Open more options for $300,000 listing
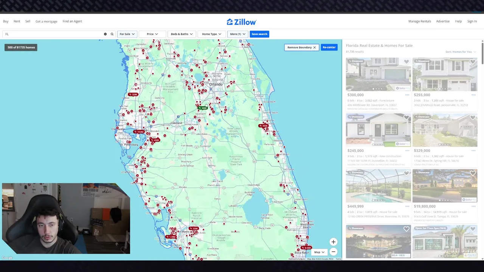Screen dimensions: 484x272 coord(407,95)
